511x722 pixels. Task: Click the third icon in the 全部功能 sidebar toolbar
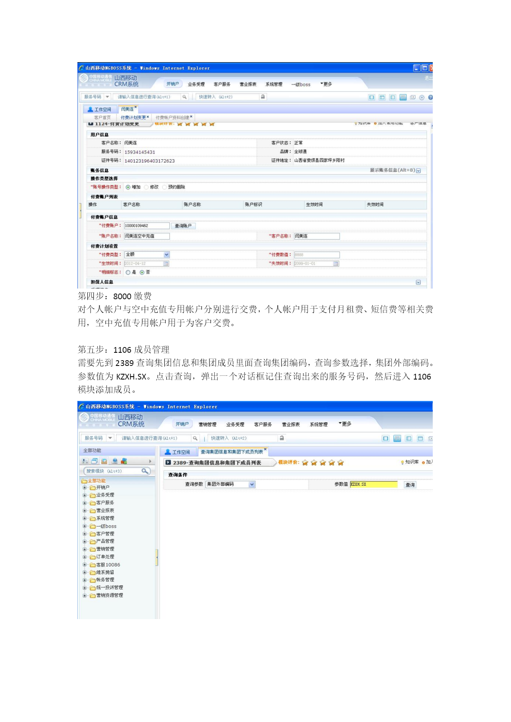coord(104,461)
